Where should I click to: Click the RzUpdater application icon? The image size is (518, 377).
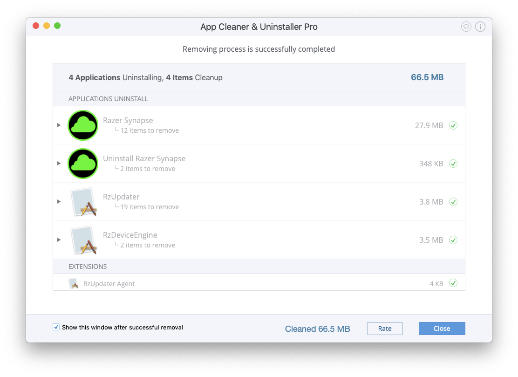click(83, 201)
